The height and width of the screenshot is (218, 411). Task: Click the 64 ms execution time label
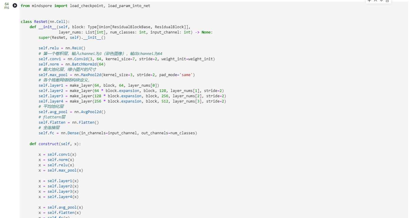tap(6, 6)
